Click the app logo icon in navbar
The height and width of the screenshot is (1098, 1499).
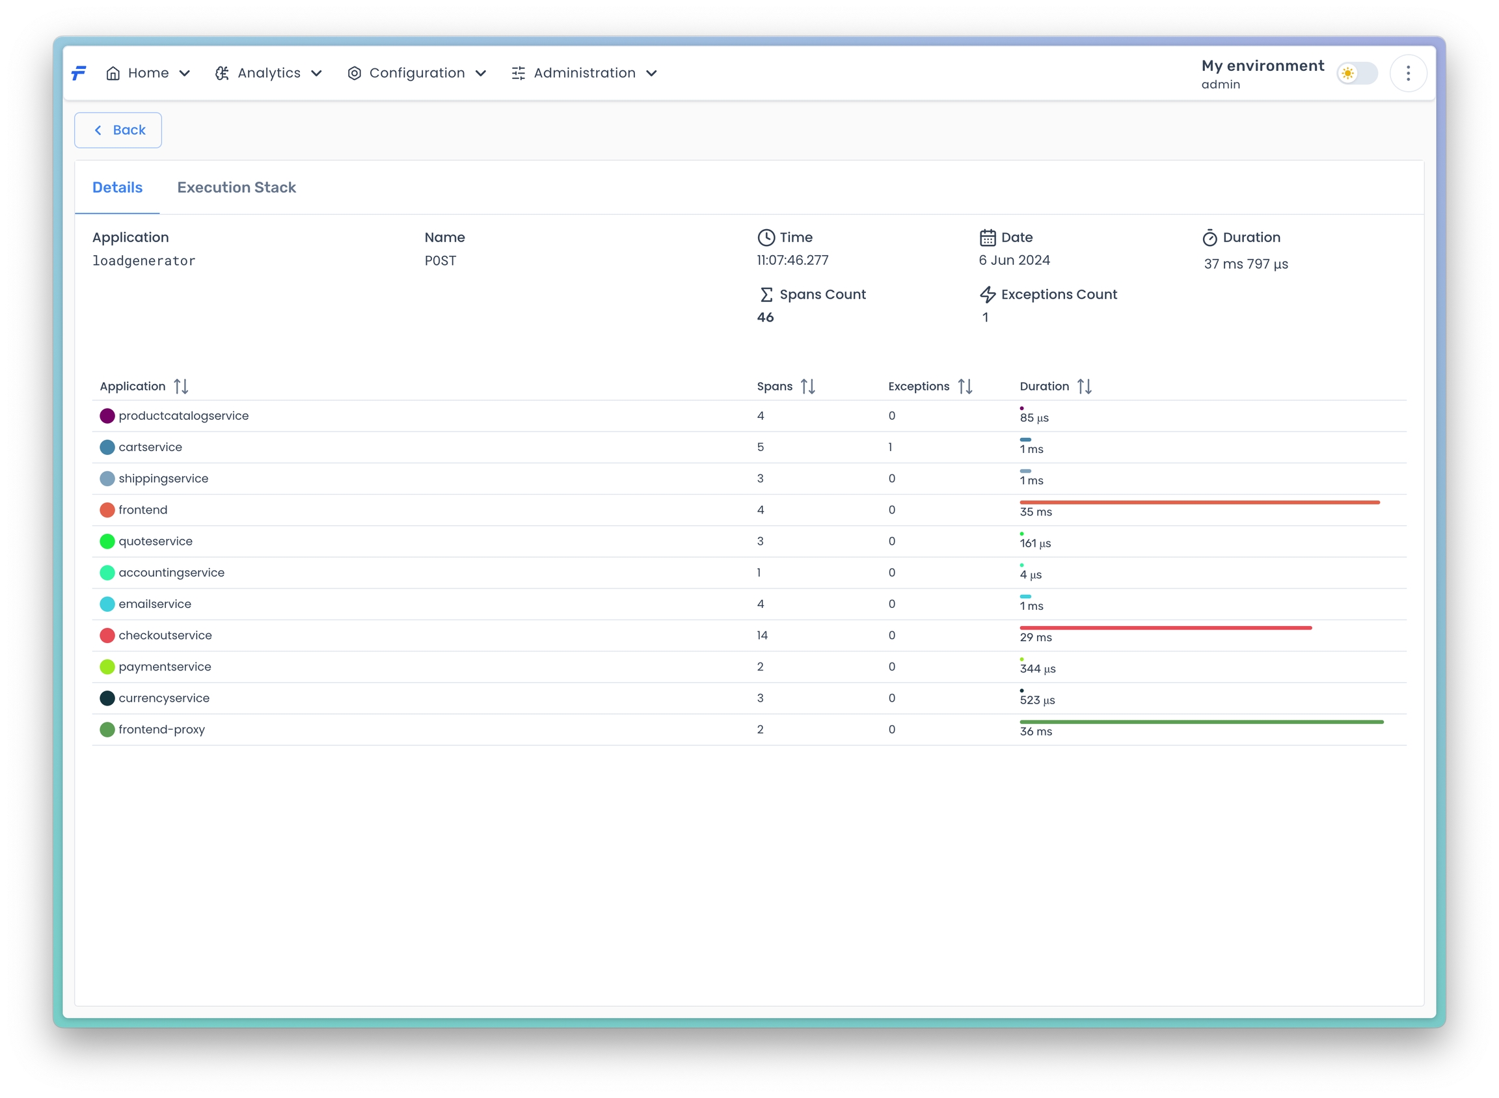point(79,73)
